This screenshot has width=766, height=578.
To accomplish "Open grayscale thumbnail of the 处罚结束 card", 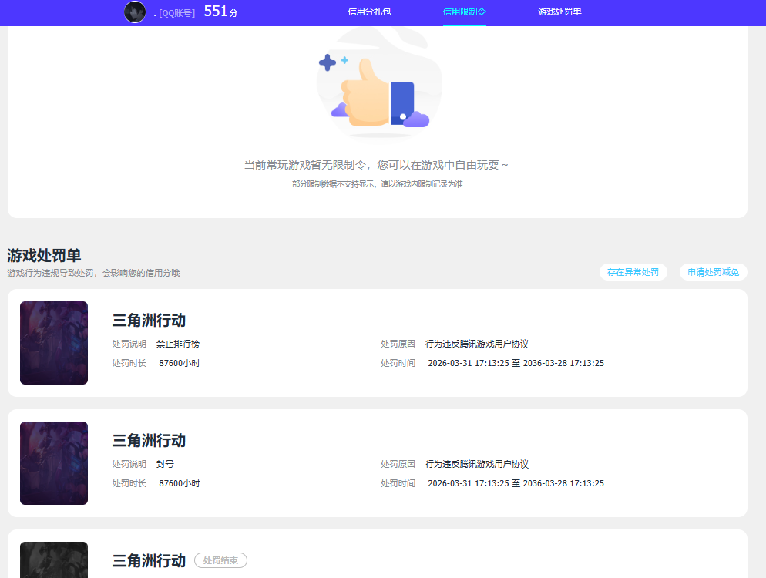I will 54,560.
